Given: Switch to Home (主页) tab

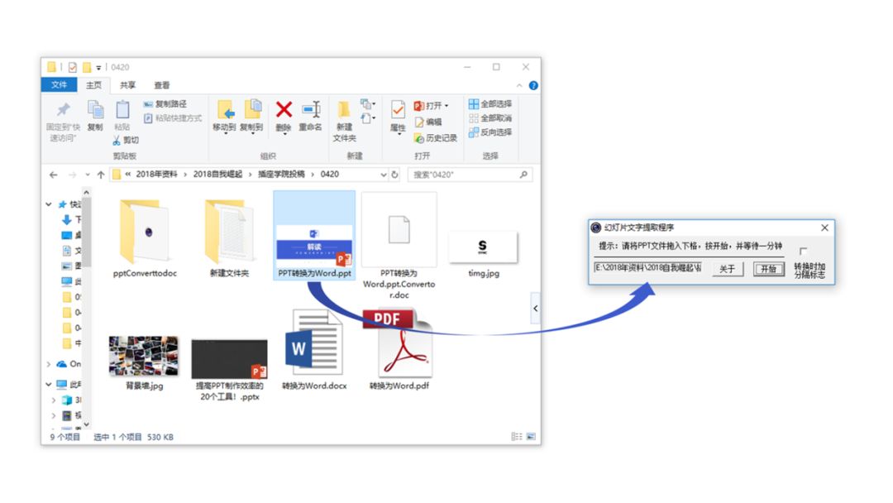Looking at the screenshot, I should [x=93, y=85].
